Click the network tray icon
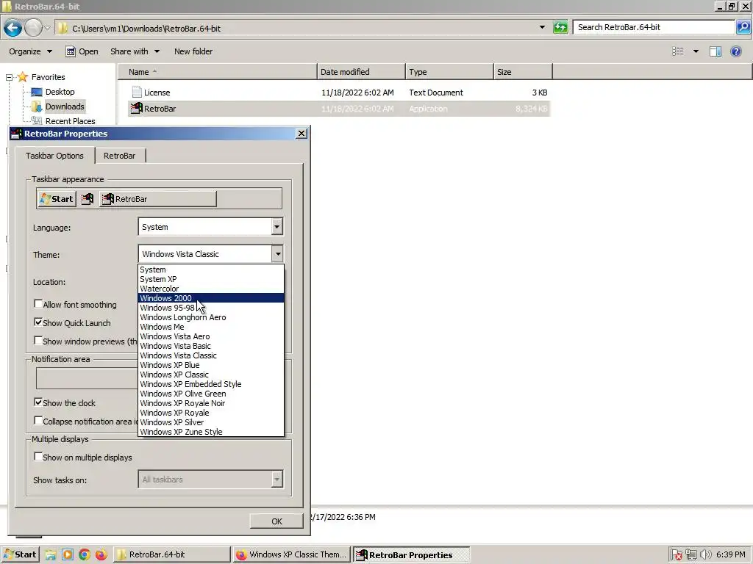753x564 pixels. point(690,555)
